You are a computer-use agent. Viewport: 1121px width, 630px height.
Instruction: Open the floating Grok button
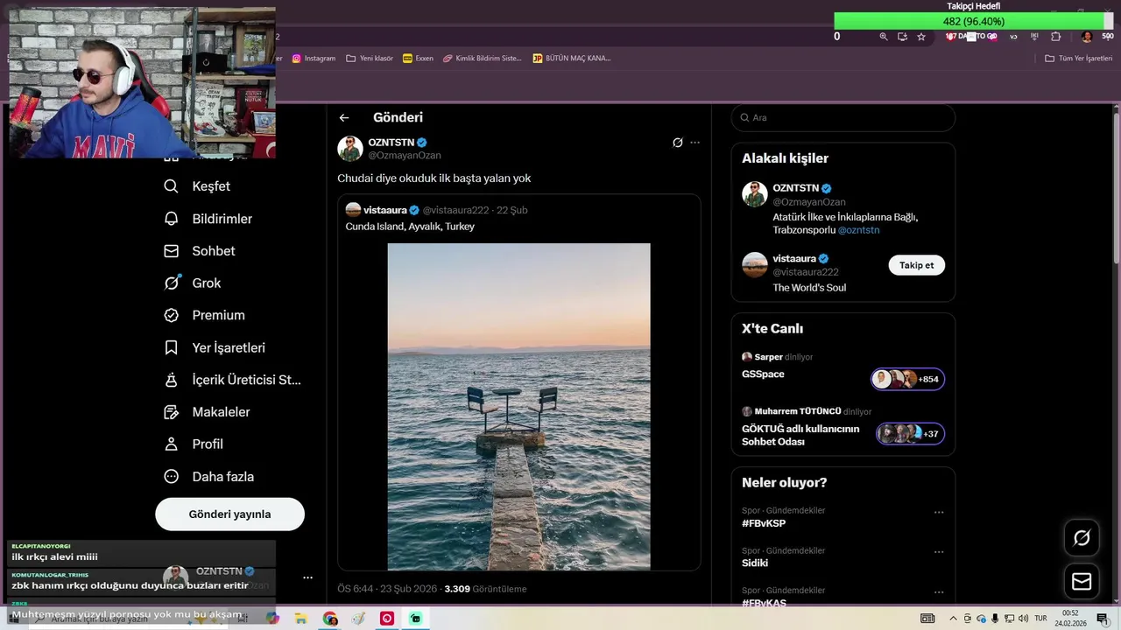pyautogui.click(x=1082, y=538)
